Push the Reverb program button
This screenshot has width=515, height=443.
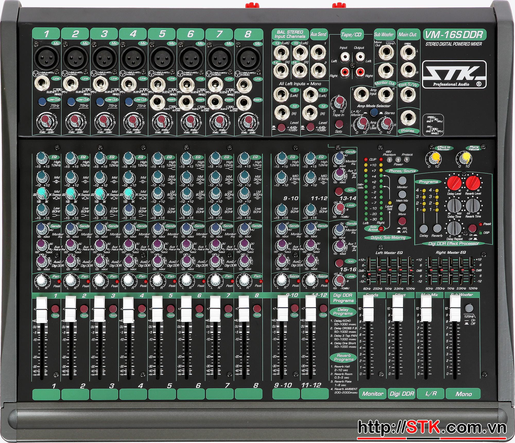tap(437, 228)
